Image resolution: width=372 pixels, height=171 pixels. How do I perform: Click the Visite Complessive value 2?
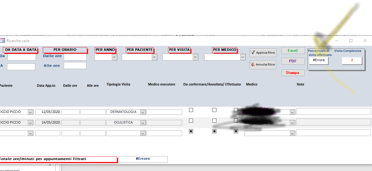coord(352,61)
